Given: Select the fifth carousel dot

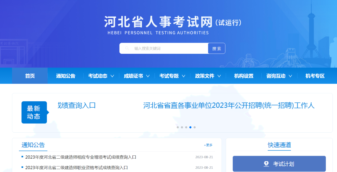Looking at the screenshot, I should [x=195, y=127].
